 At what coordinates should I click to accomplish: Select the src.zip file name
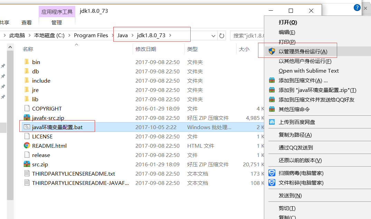point(40,164)
